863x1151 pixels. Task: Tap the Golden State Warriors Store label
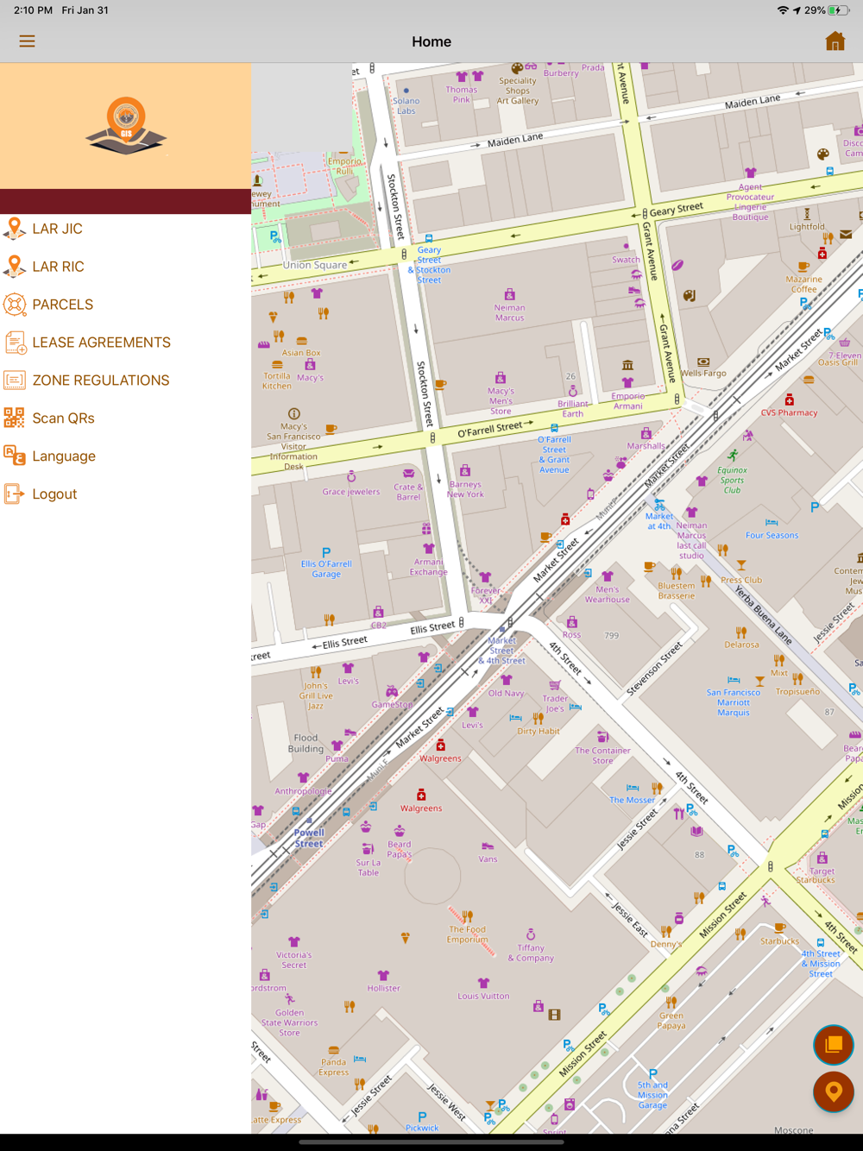click(290, 1022)
